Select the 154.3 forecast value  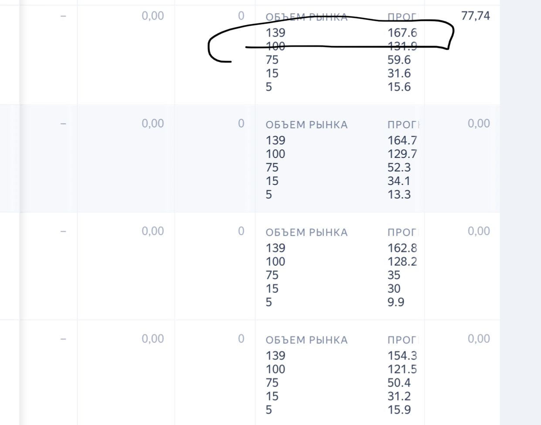(x=402, y=356)
